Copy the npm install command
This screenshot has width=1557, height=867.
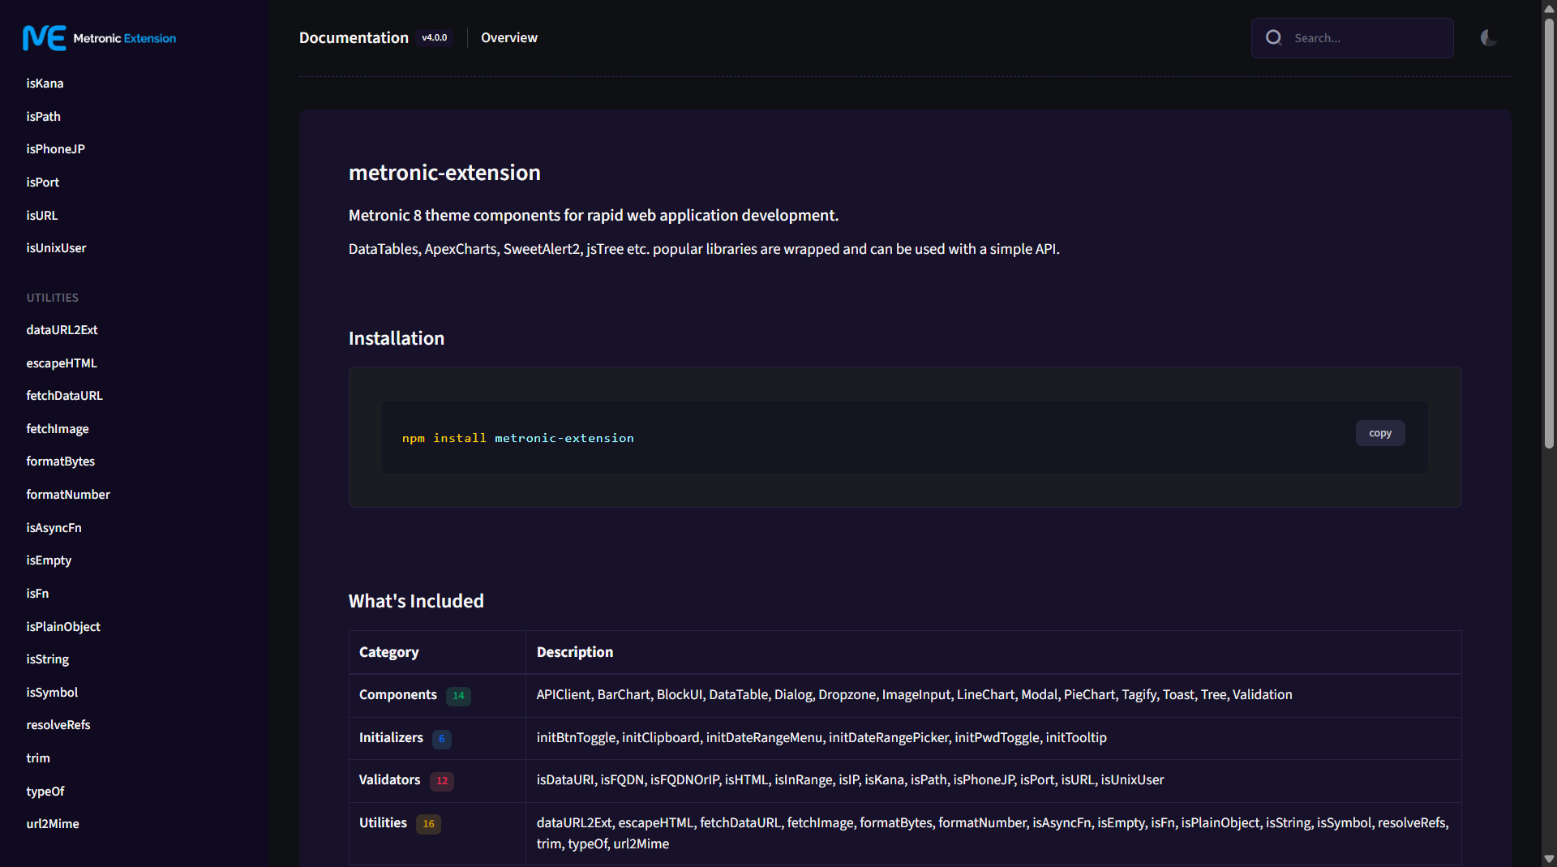[x=1380, y=433]
